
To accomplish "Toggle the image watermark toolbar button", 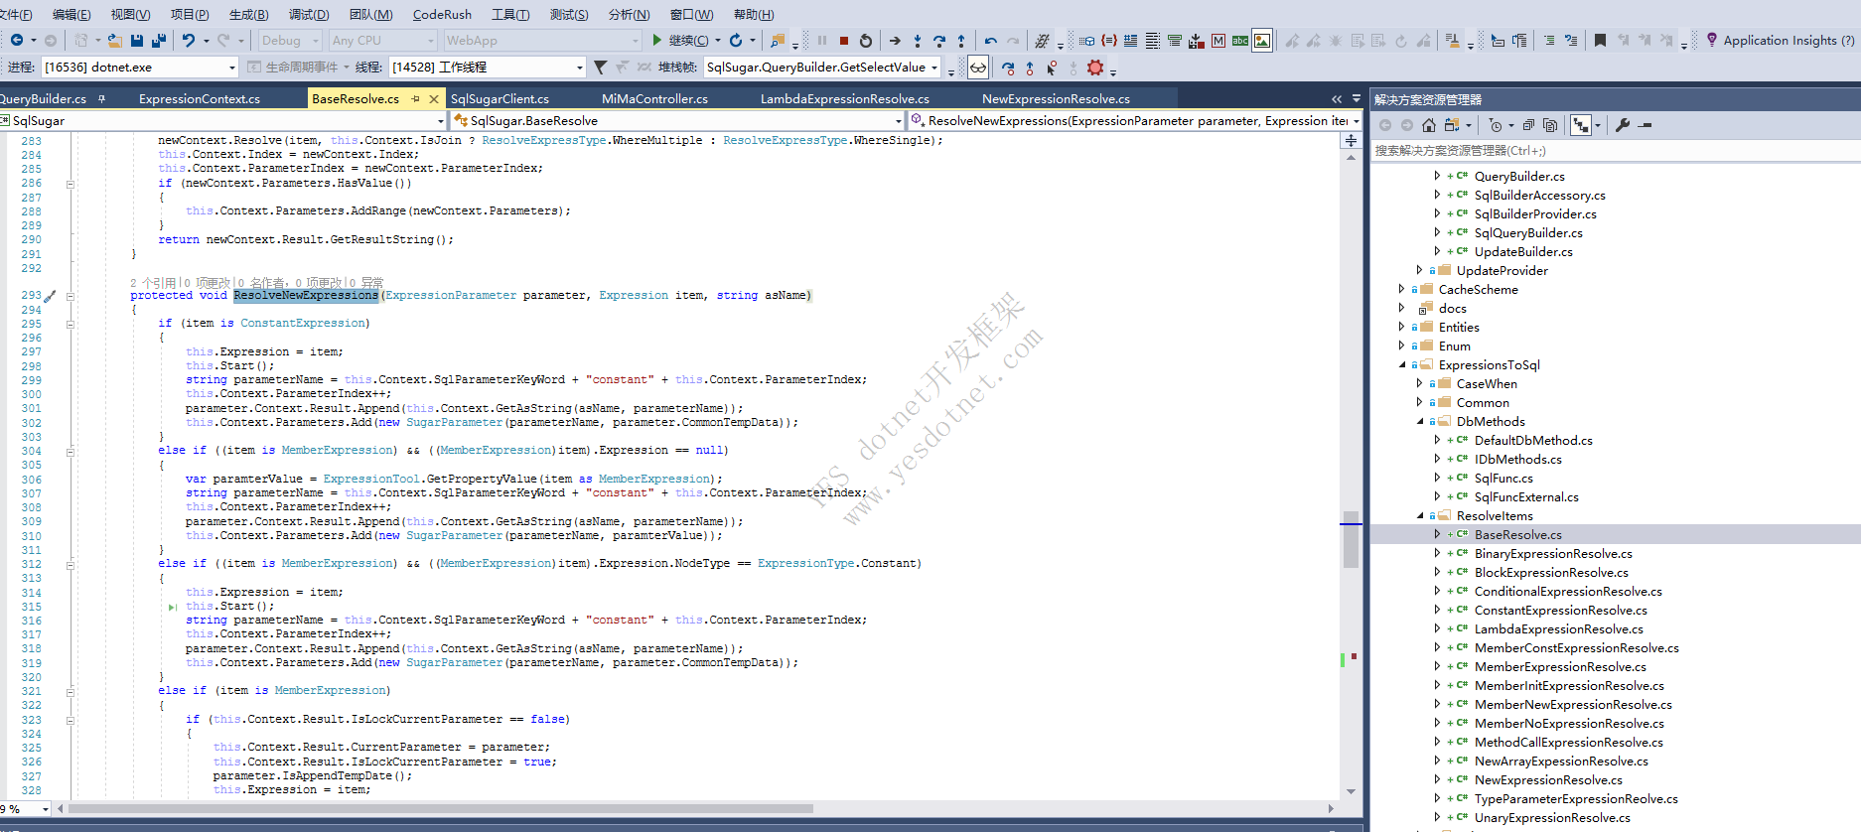I will click(1262, 41).
